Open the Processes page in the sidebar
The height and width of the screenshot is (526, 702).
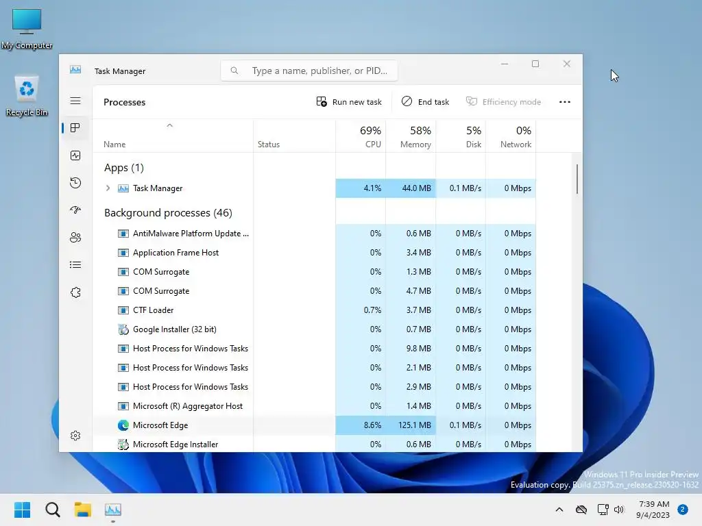point(75,128)
